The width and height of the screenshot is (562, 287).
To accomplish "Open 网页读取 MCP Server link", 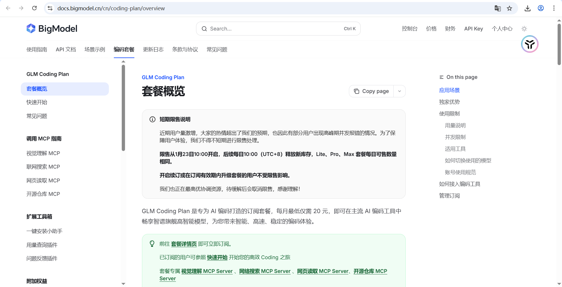I will point(323,271).
